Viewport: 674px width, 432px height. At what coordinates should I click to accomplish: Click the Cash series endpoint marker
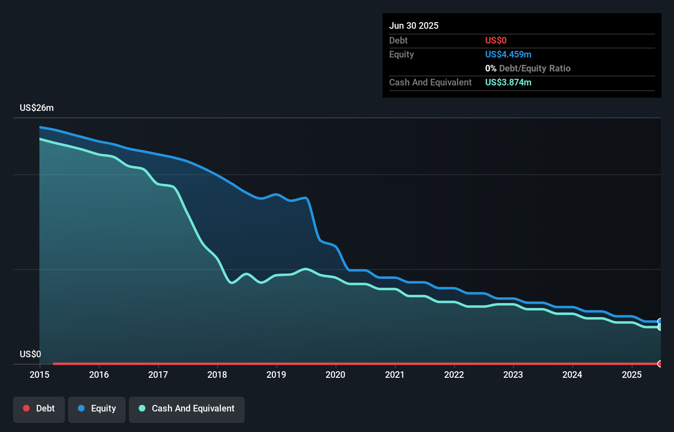660,327
